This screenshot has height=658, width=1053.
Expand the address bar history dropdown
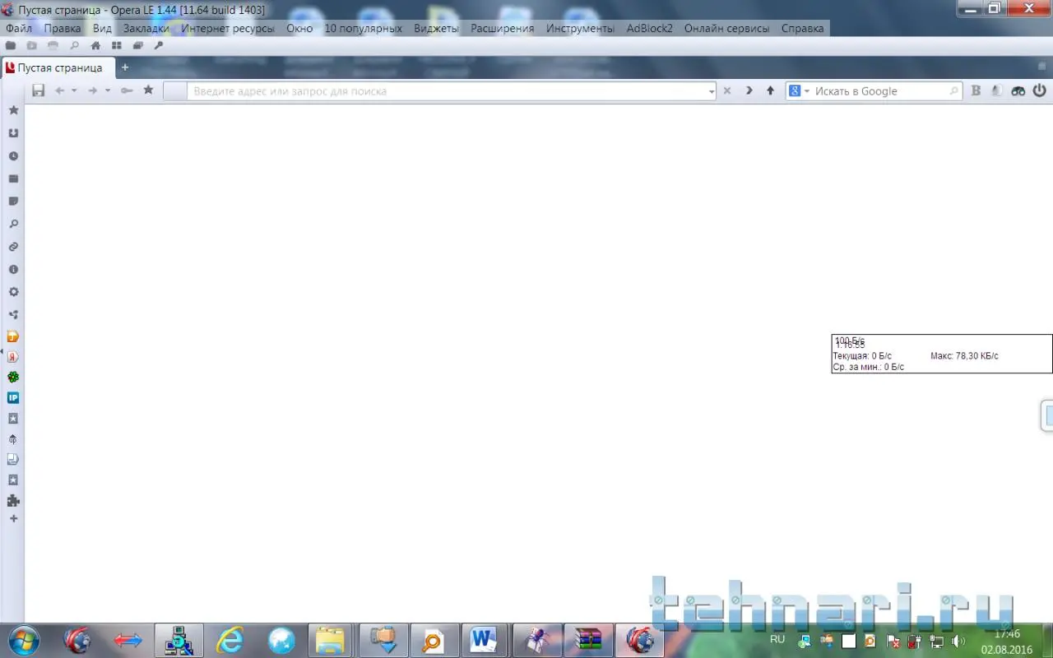coord(712,91)
